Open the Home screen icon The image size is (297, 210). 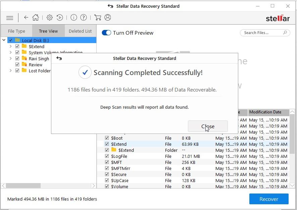tap(36, 17)
